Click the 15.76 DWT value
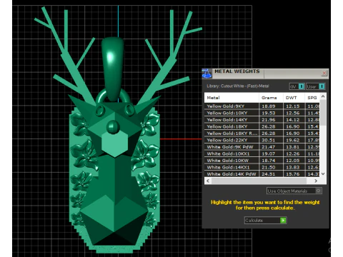This screenshot has width=343, height=257. (x=293, y=174)
